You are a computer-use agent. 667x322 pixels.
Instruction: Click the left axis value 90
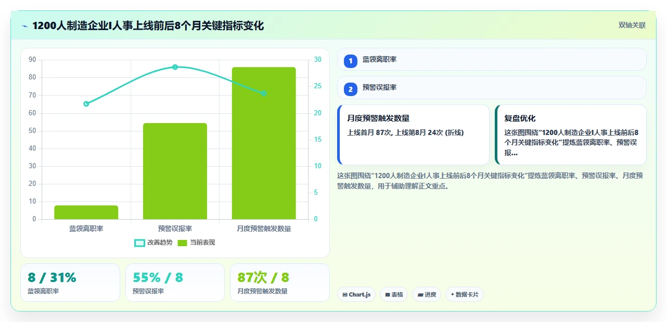(32, 60)
